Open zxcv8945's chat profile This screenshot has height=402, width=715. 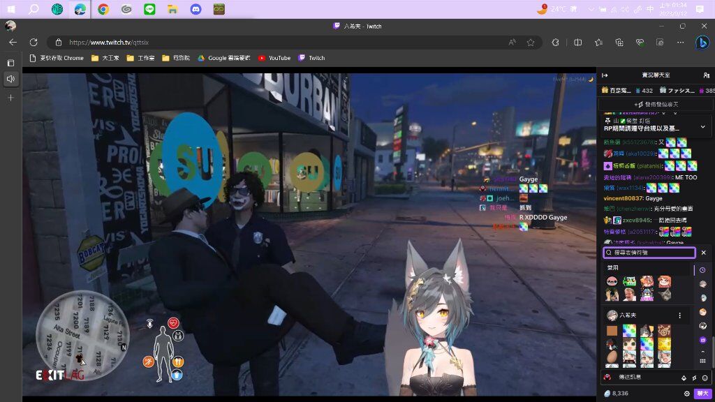coord(637,220)
